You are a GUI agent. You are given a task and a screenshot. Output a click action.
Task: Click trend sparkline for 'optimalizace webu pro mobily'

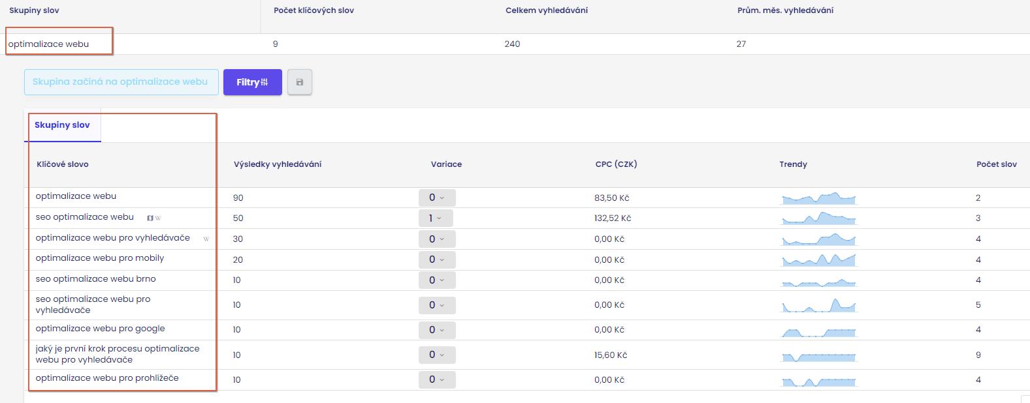[818, 260]
